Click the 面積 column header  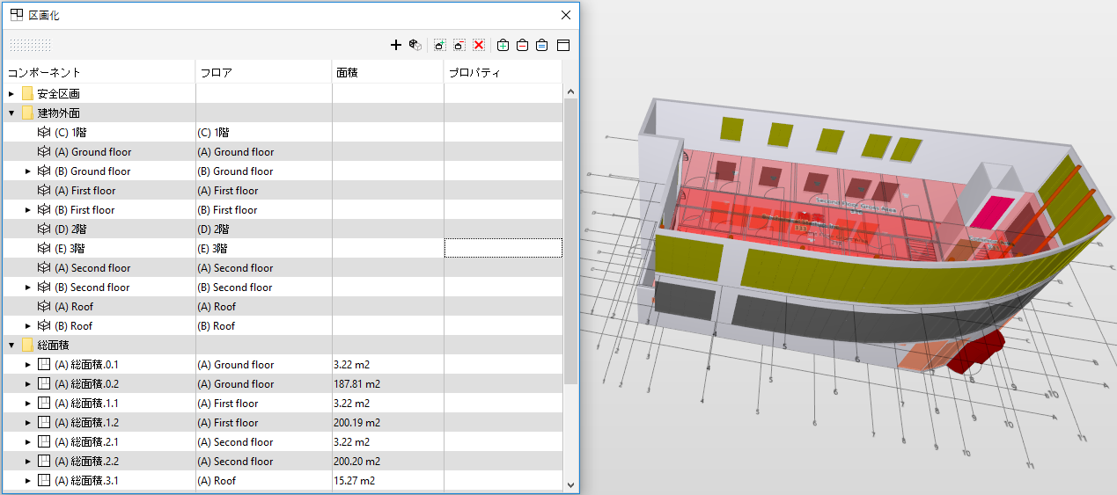click(x=387, y=72)
